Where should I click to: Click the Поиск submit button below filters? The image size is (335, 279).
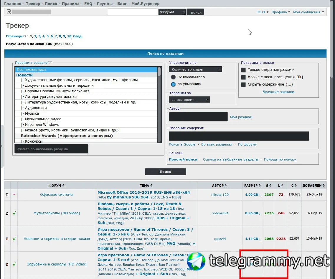click(165, 172)
